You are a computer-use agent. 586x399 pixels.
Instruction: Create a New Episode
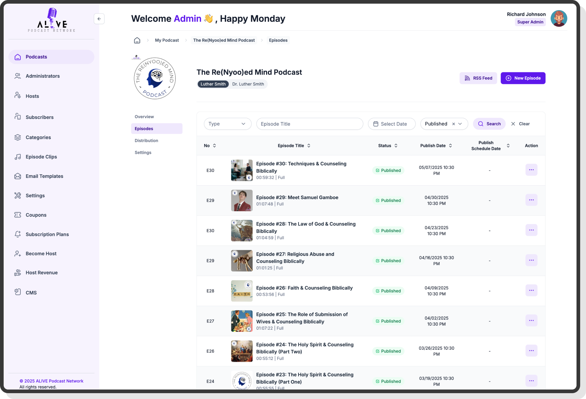(x=523, y=78)
